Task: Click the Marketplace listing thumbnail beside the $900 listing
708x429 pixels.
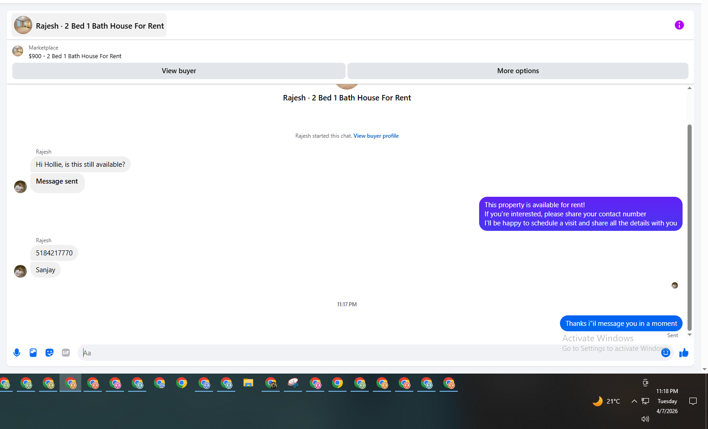Action: (18, 51)
